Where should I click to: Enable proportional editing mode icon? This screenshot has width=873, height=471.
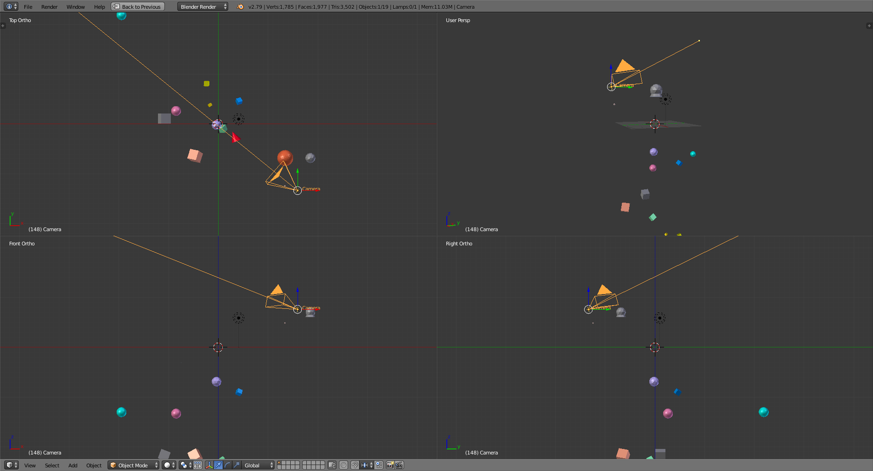click(344, 465)
